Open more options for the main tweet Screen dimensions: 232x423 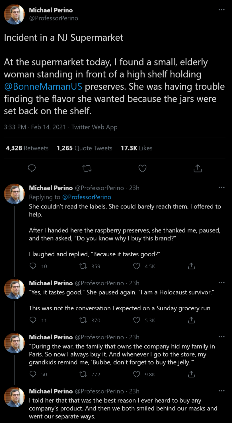pyautogui.click(x=221, y=10)
